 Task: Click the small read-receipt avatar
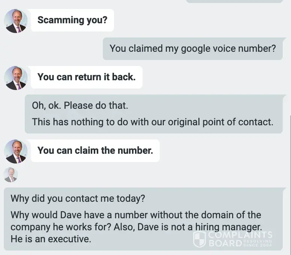pyautogui.click(x=11, y=175)
